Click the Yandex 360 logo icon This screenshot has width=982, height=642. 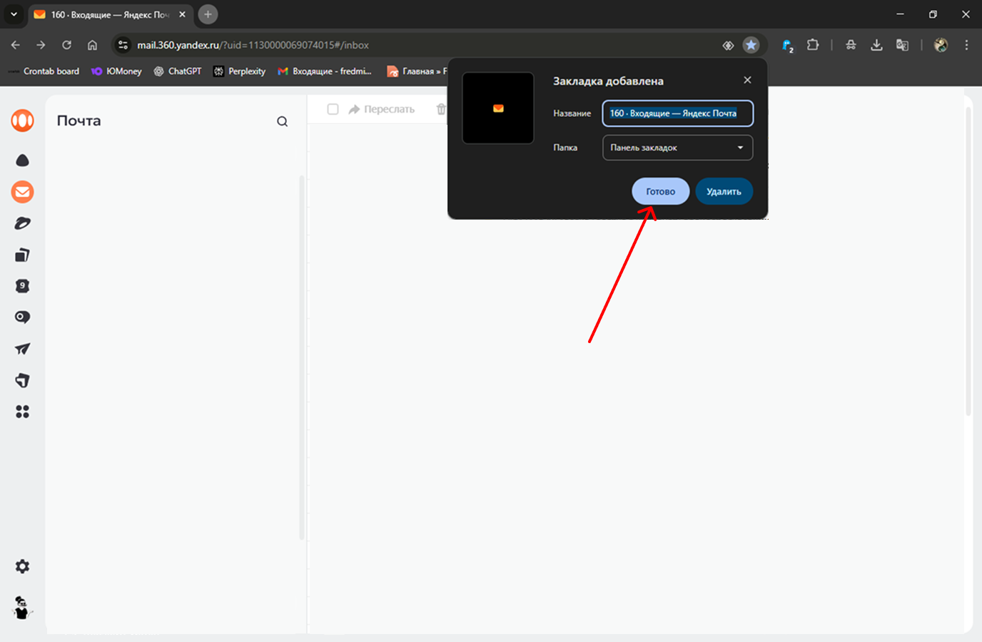coord(23,121)
